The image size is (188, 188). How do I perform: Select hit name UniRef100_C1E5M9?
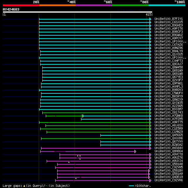tap(169, 129)
